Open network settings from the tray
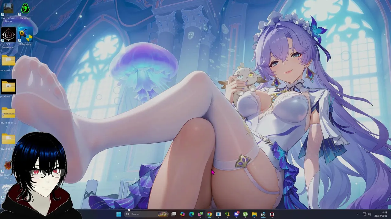This screenshot has width=391, height=219. [x=364, y=214]
